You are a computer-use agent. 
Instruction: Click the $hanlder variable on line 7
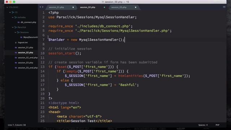(57, 40)
